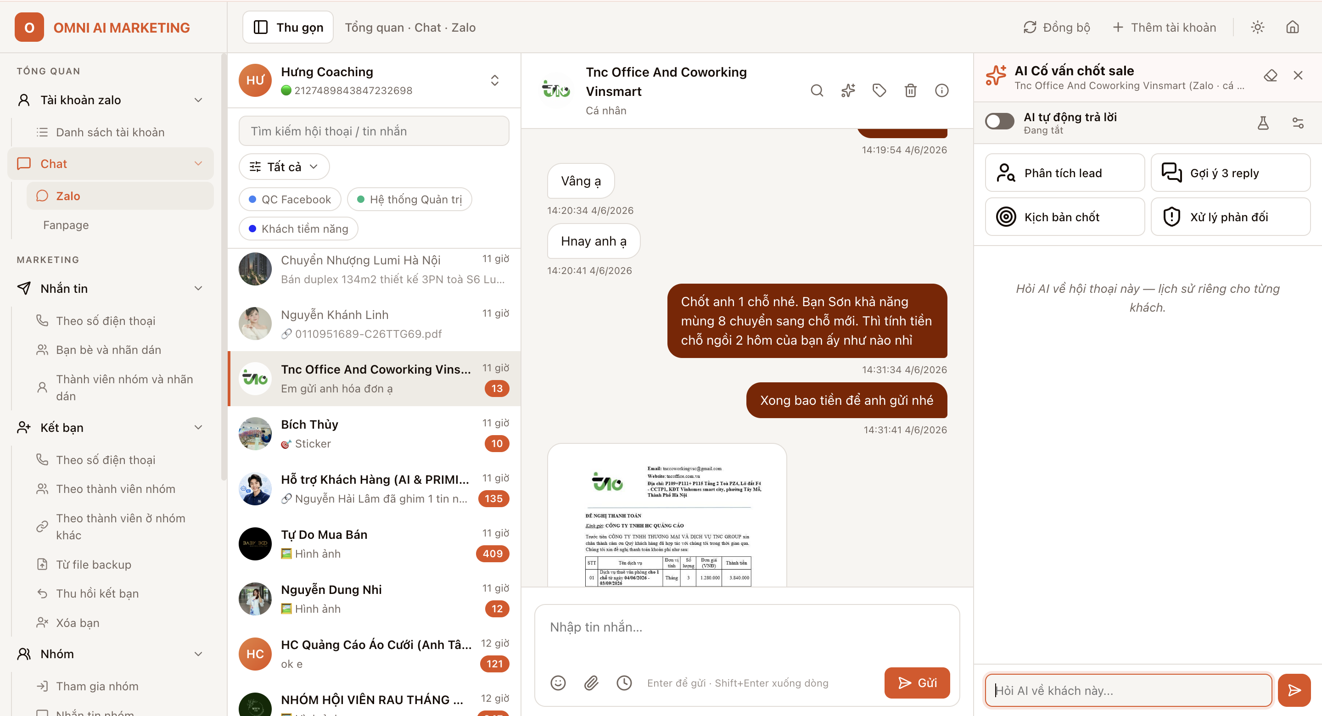Schedule message with clock icon

coord(624,682)
